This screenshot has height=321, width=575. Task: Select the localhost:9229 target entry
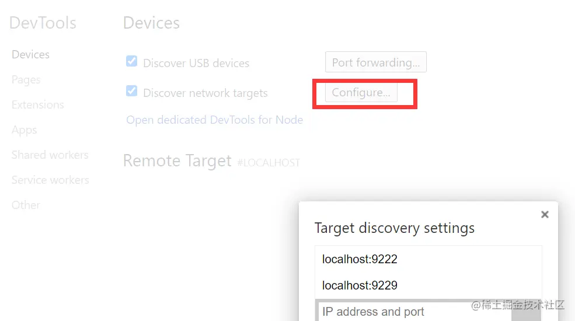click(x=360, y=285)
